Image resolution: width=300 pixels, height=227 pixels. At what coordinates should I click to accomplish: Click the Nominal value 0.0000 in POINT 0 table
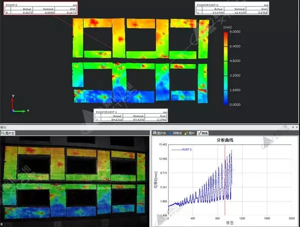tap(49, 12)
